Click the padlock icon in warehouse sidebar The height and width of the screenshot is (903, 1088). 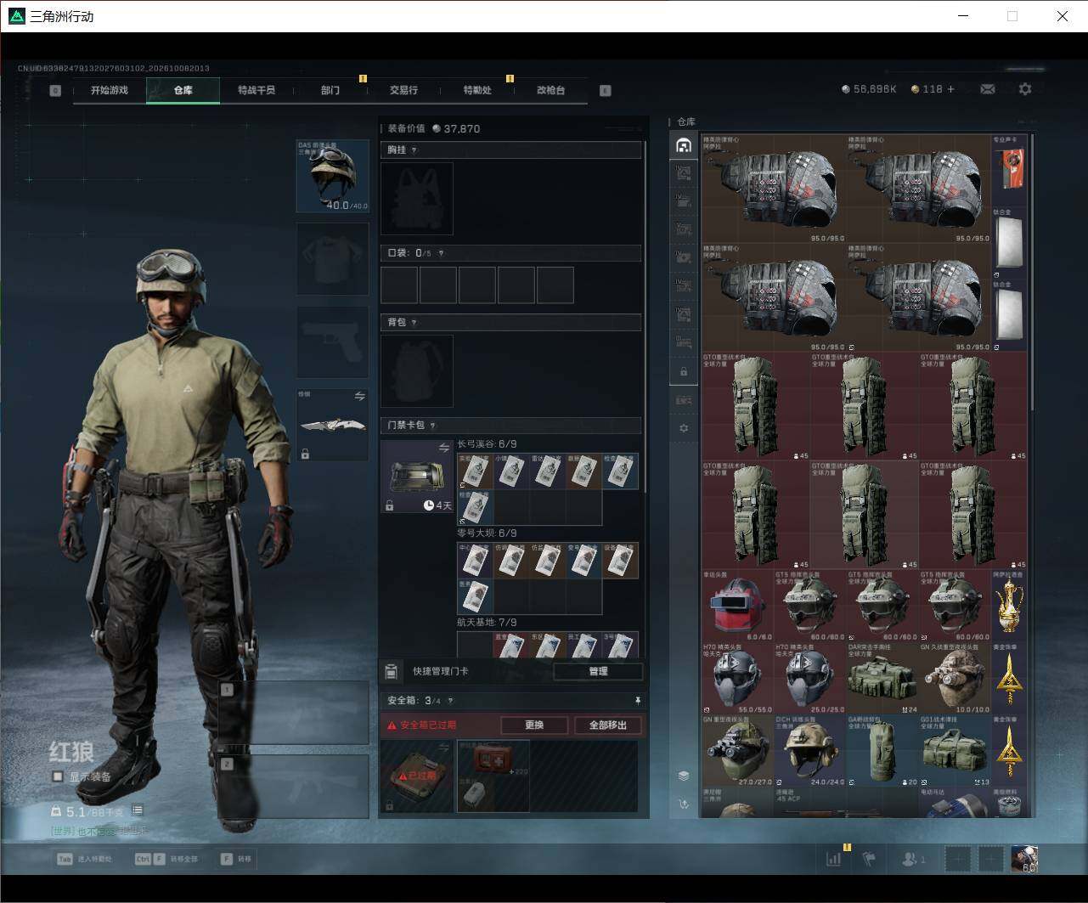click(x=684, y=372)
